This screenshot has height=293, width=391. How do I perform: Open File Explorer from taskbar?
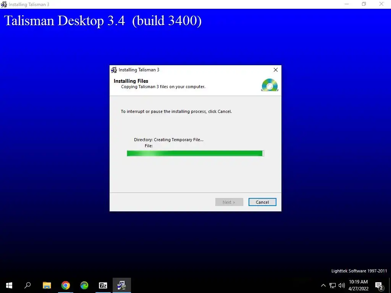pos(47,285)
